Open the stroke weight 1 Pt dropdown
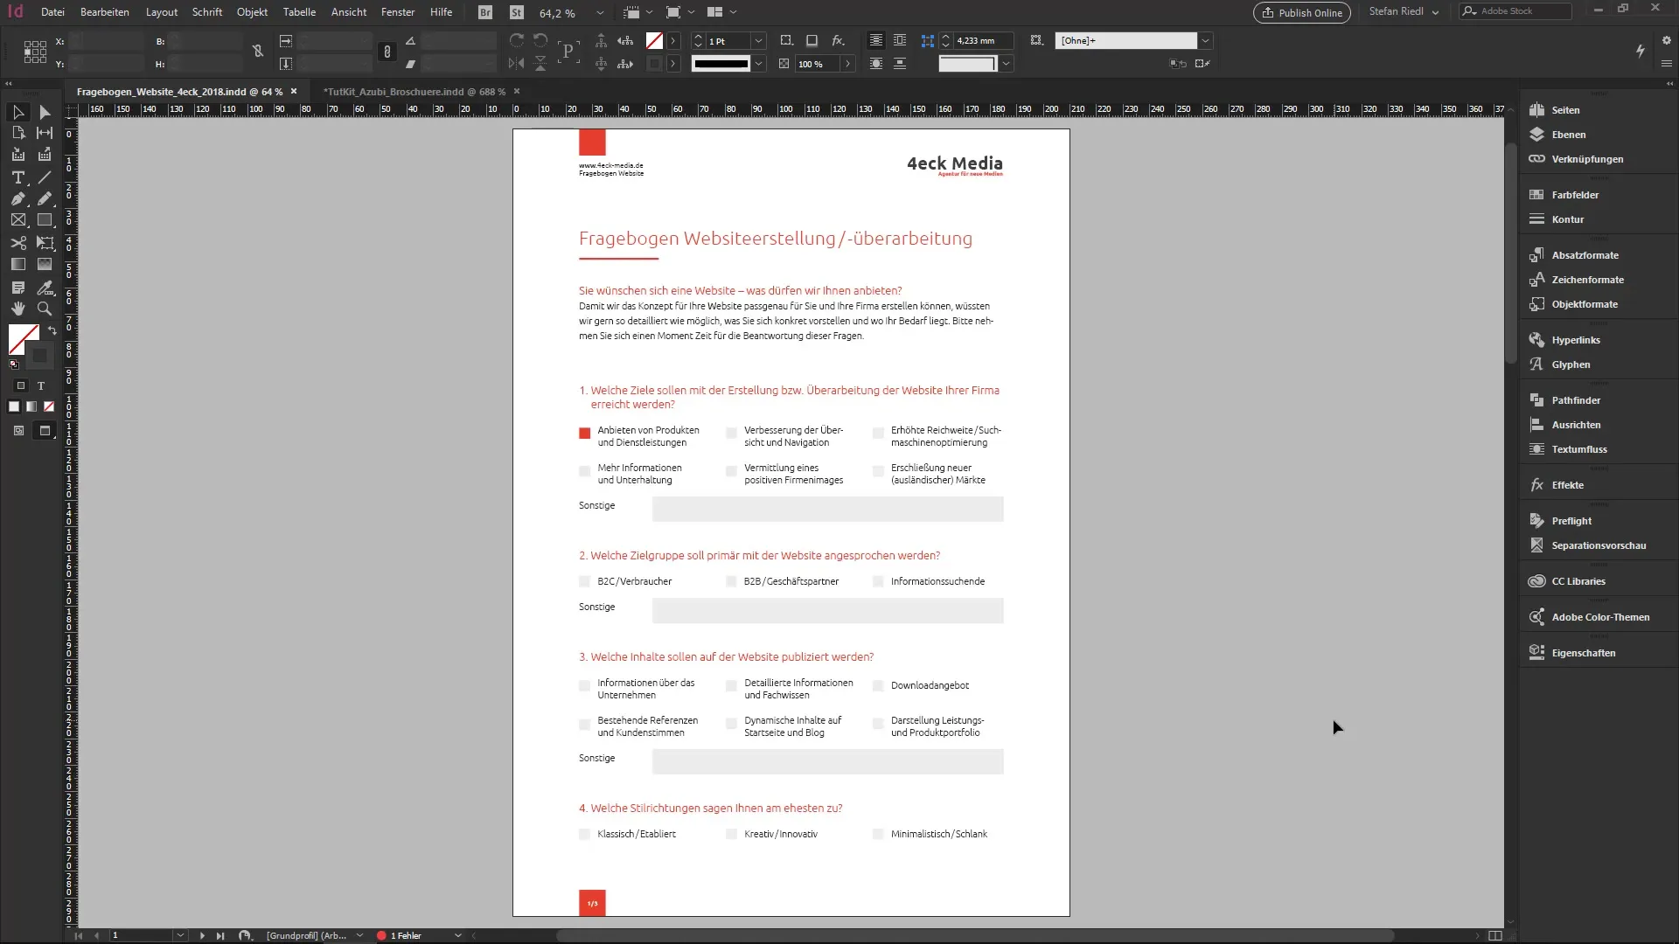This screenshot has height=944, width=1679. [x=759, y=40]
